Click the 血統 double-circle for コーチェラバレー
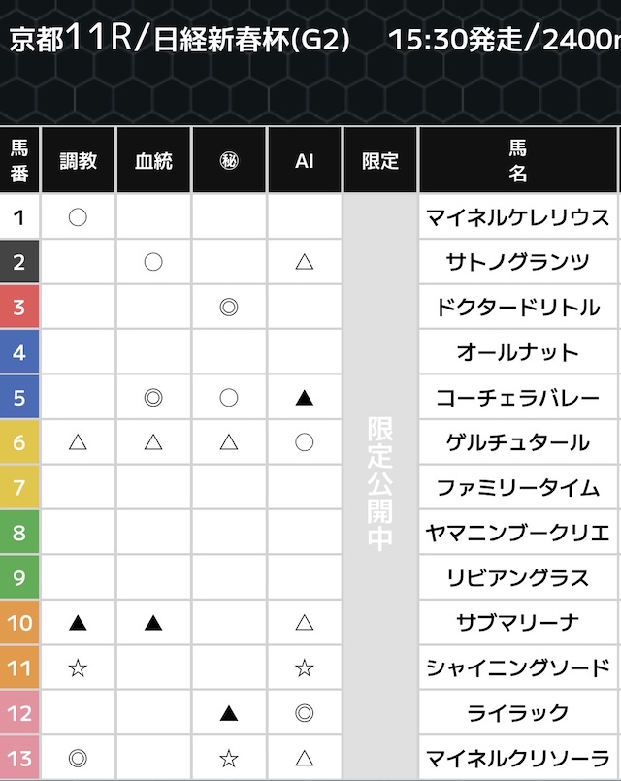The width and height of the screenshot is (621, 781). pos(153,398)
